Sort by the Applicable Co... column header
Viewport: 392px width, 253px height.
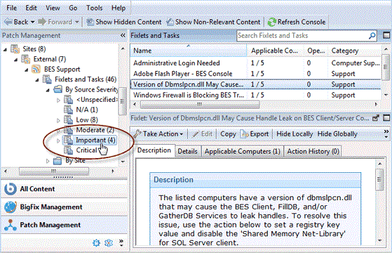pos(276,51)
